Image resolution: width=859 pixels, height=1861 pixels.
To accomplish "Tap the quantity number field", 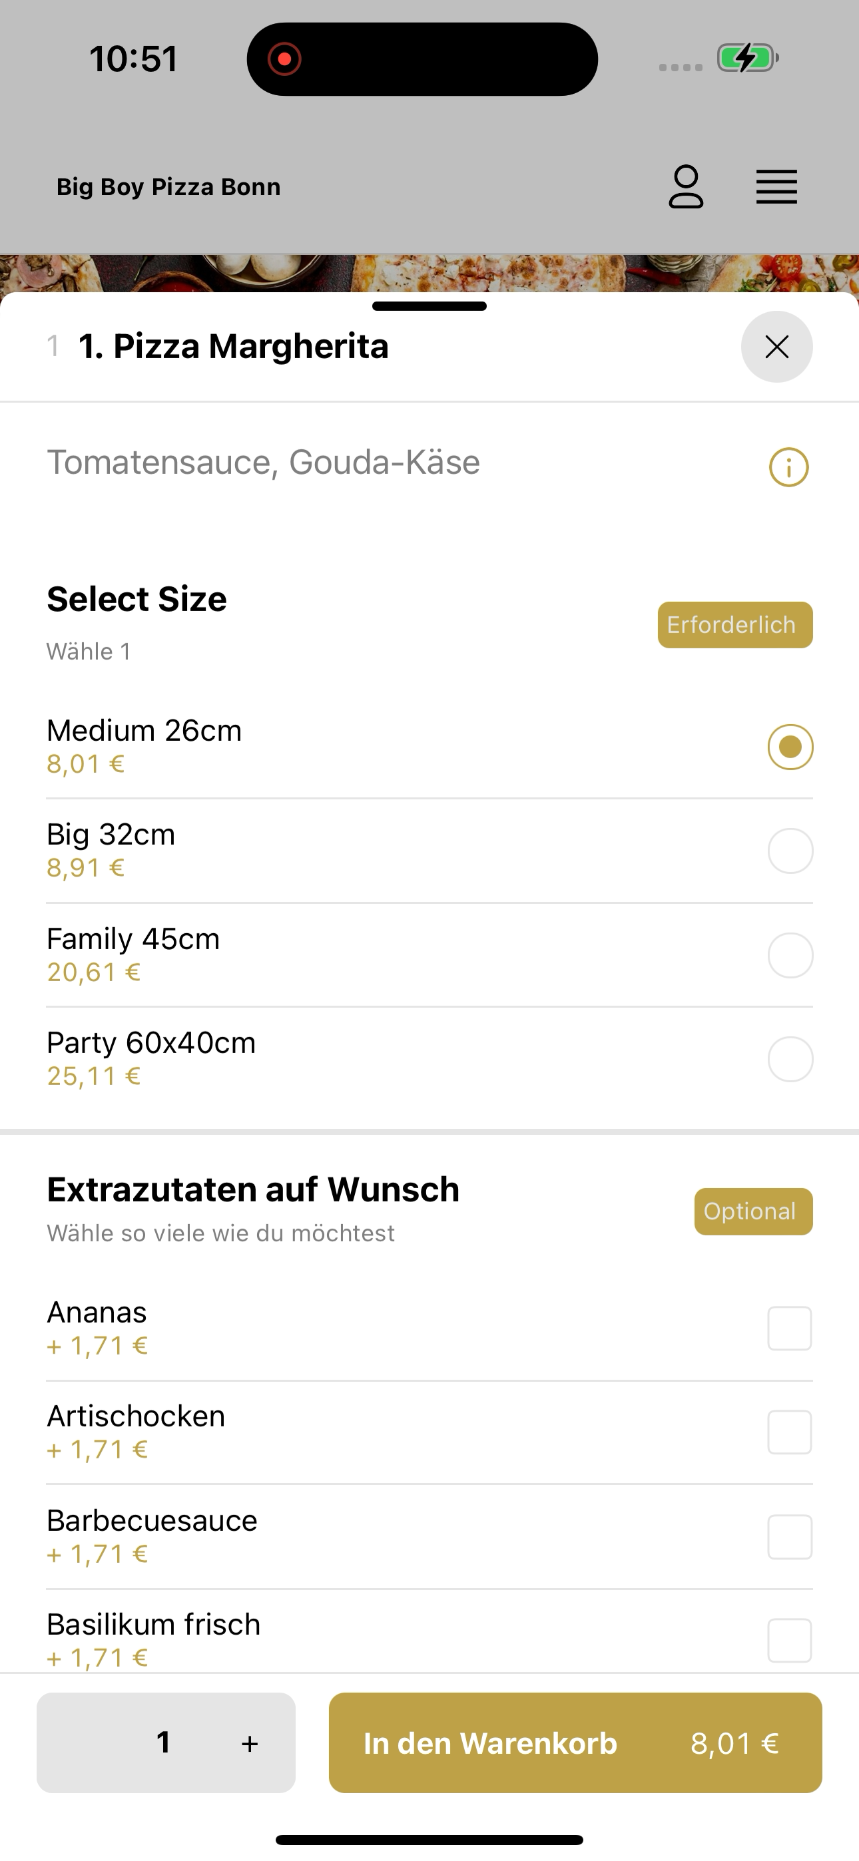I will click(x=163, y=1743).
